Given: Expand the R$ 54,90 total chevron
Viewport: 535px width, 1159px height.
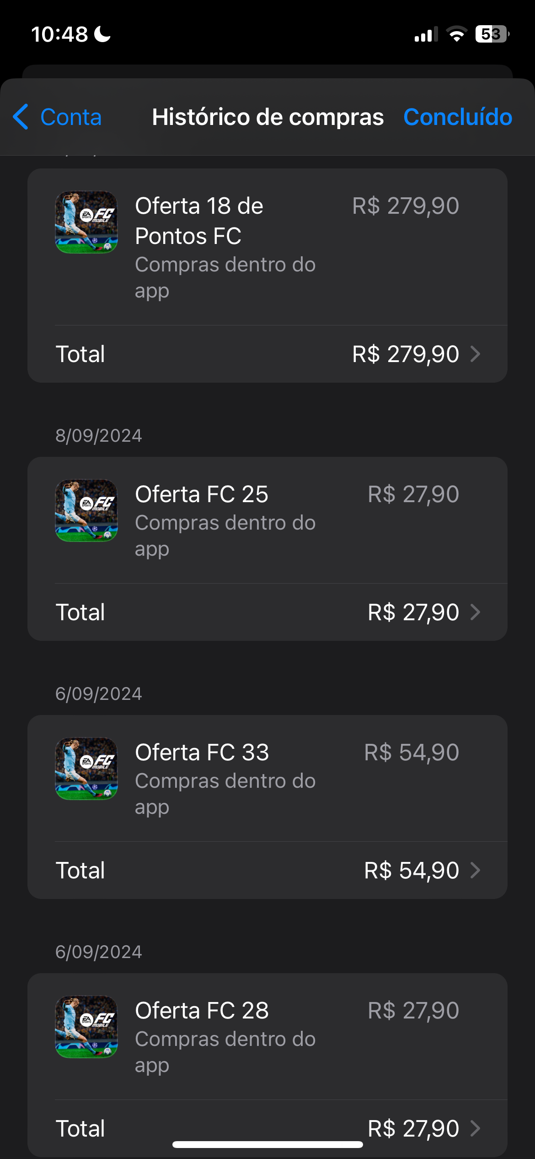Looking at the screenshot, I should 476,870.
